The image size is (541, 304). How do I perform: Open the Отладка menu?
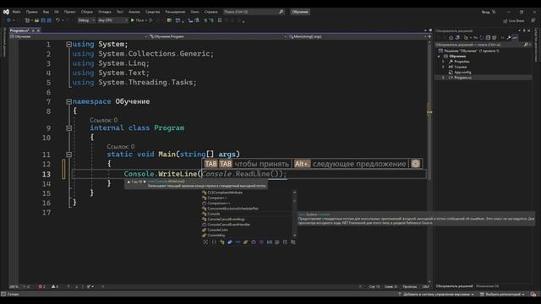[105, 12]
